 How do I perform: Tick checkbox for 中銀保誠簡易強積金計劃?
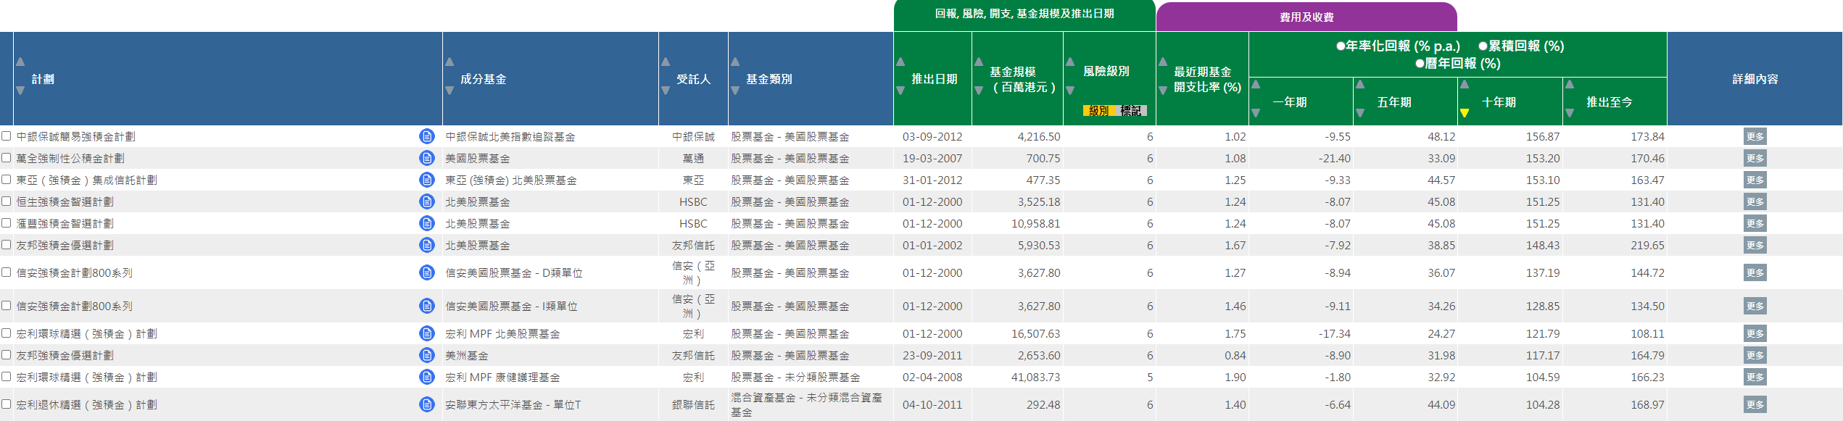point(7,136)
